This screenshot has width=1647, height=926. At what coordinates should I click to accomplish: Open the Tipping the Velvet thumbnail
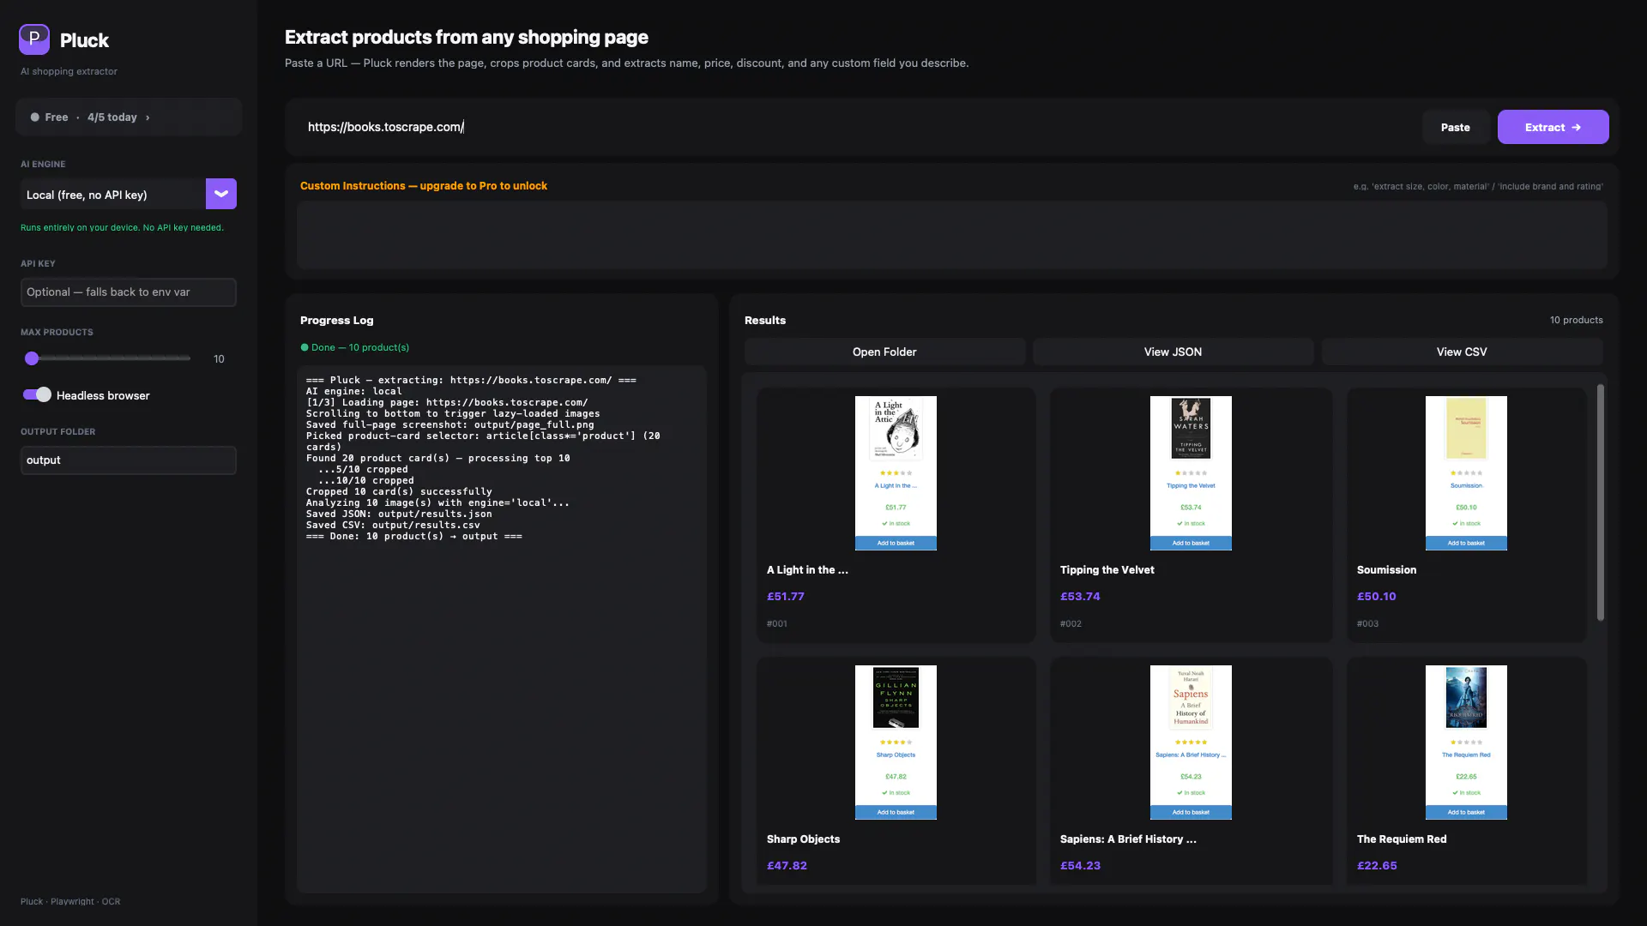pyautogui.click(x=1191, y=472)
